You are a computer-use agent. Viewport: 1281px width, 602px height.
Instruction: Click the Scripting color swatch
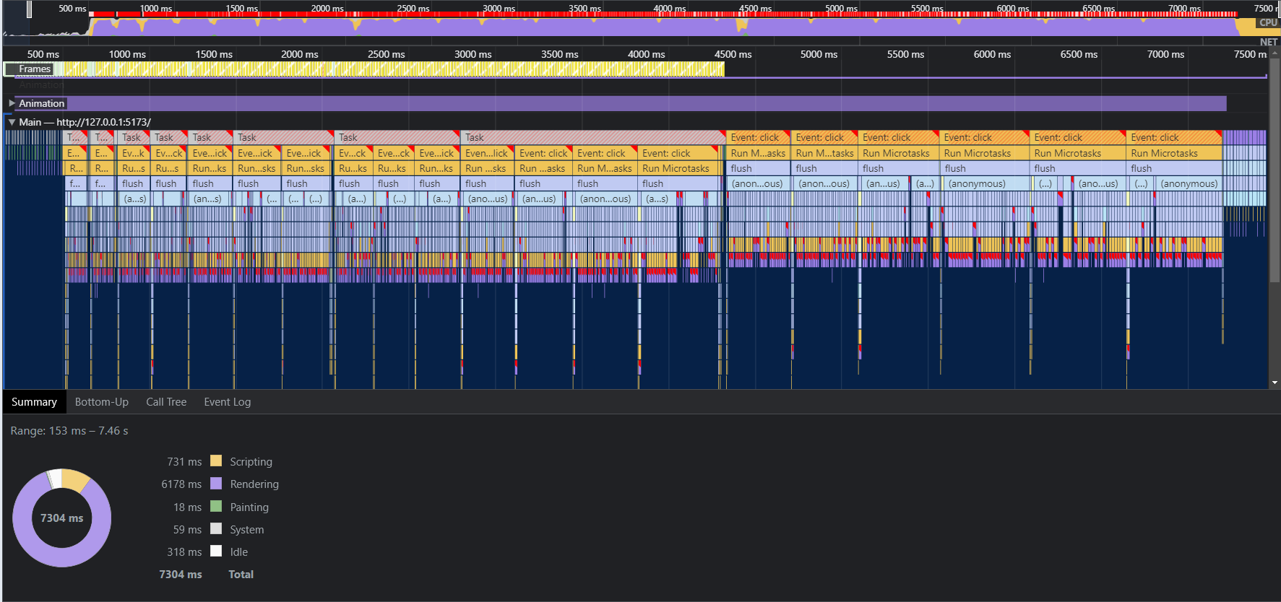pos(216,461)
